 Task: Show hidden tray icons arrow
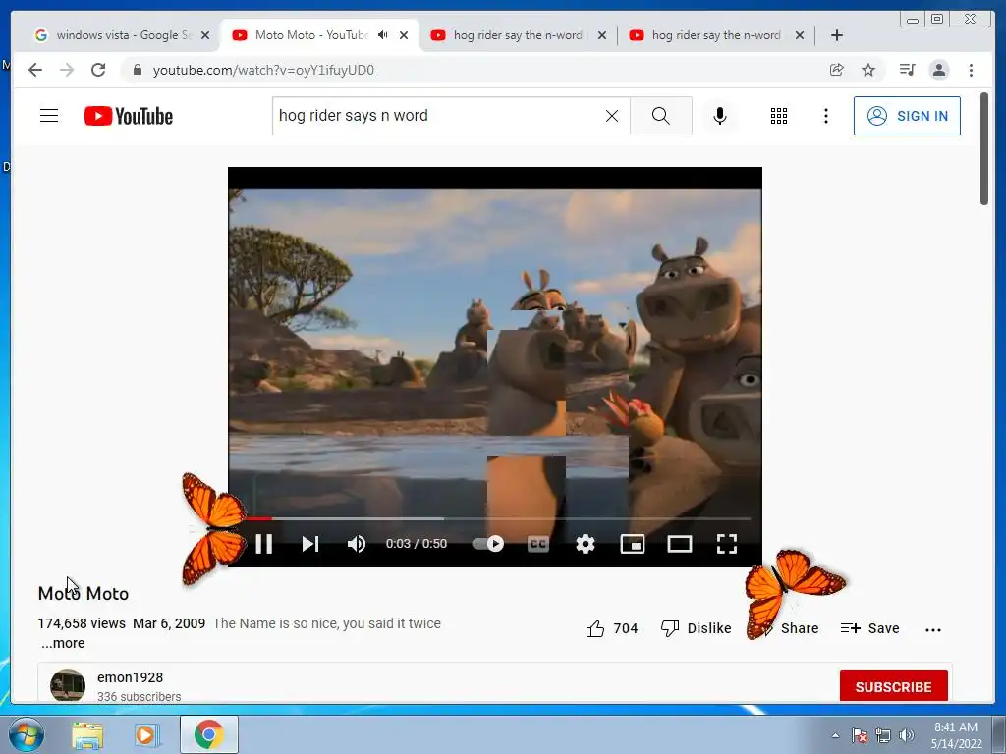point(835,735)
